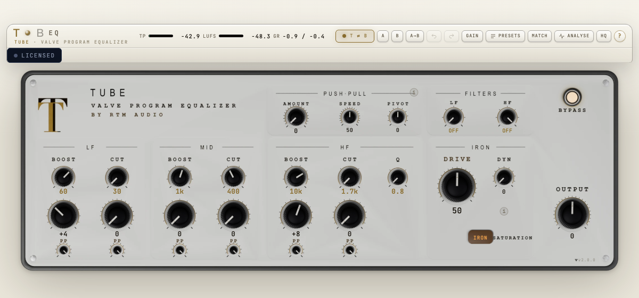
Task: Click the PP mini knob under HF boost
Action: pyautogui.click(x=296, y=250)
